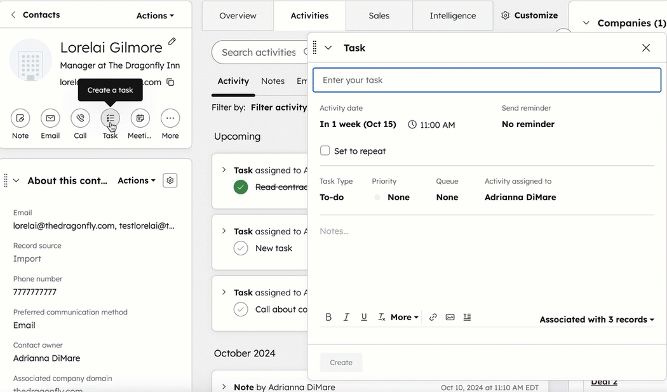Click the Enter your task input field
Image resolution: width=667 pixels, height=392 pixels.
coord(487,80)
